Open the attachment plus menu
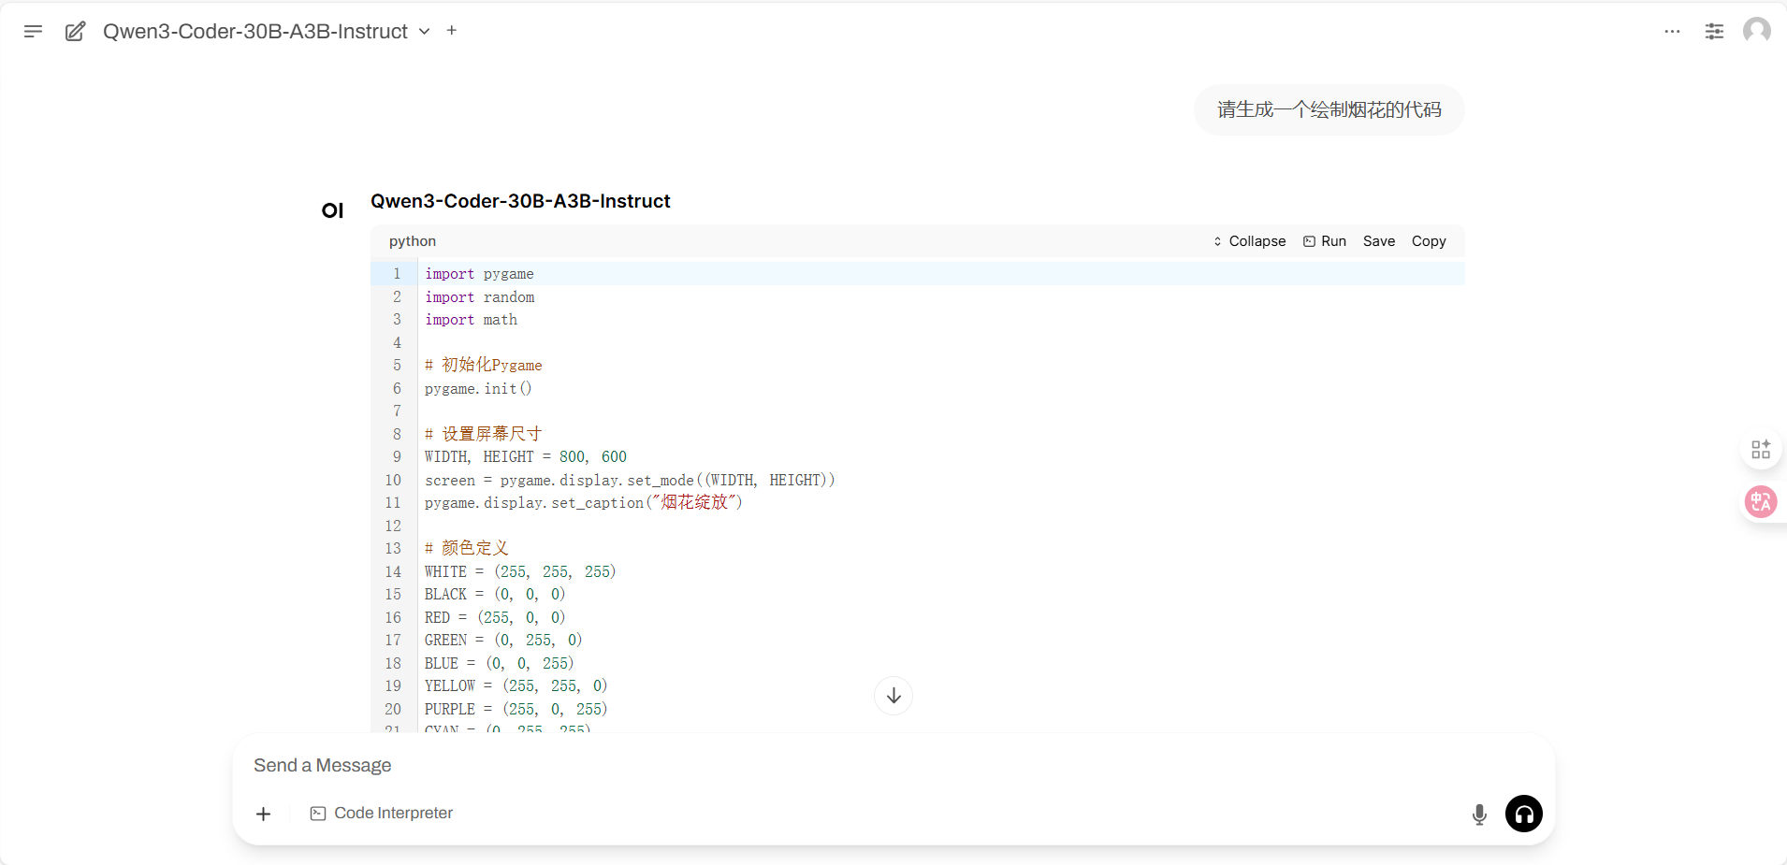This screenshot has width=1787, height=865. point(264,814)
